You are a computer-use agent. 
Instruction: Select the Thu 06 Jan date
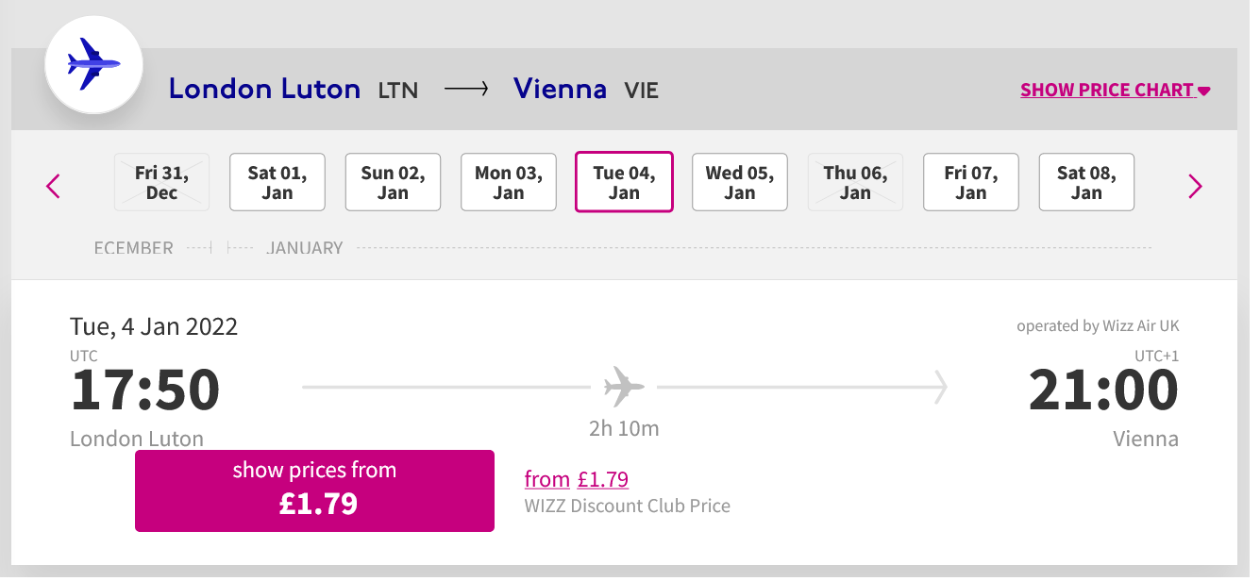point(855,181)
